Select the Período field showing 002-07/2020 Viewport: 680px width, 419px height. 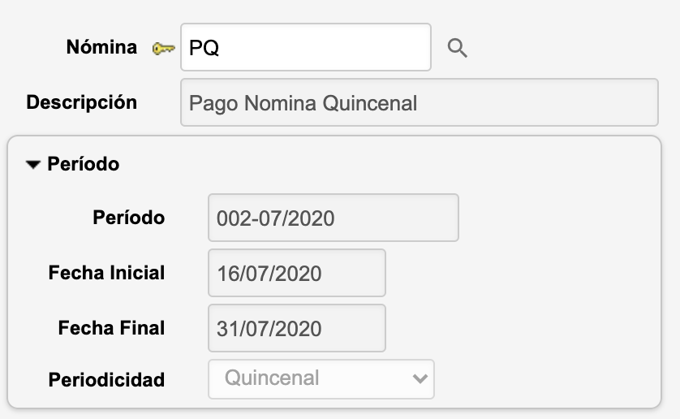click(333, 218)
